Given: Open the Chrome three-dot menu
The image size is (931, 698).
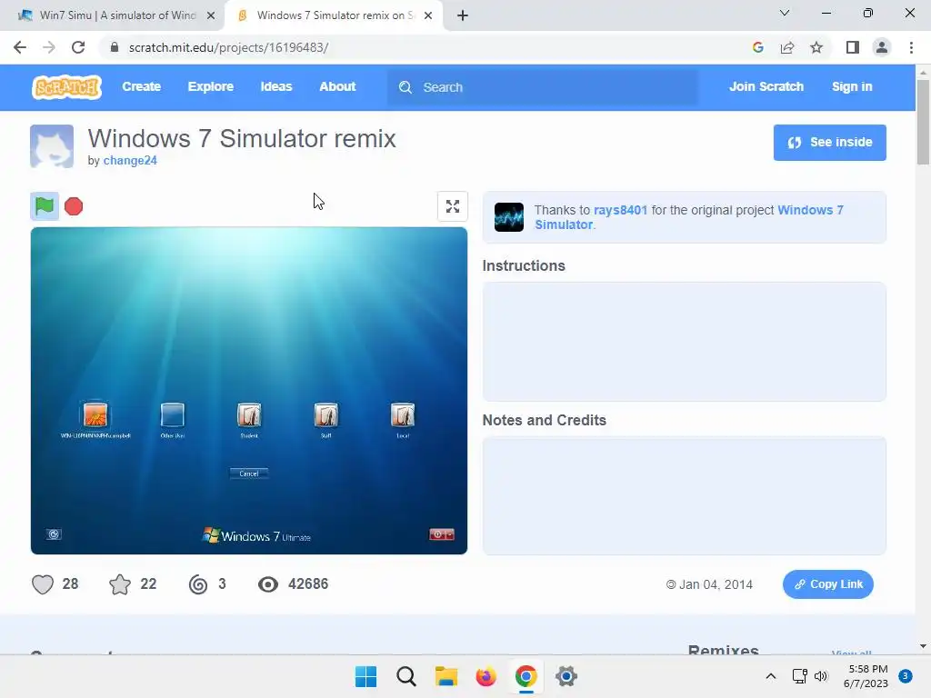Looking at the screenshot, I should [x=911, y=47].
